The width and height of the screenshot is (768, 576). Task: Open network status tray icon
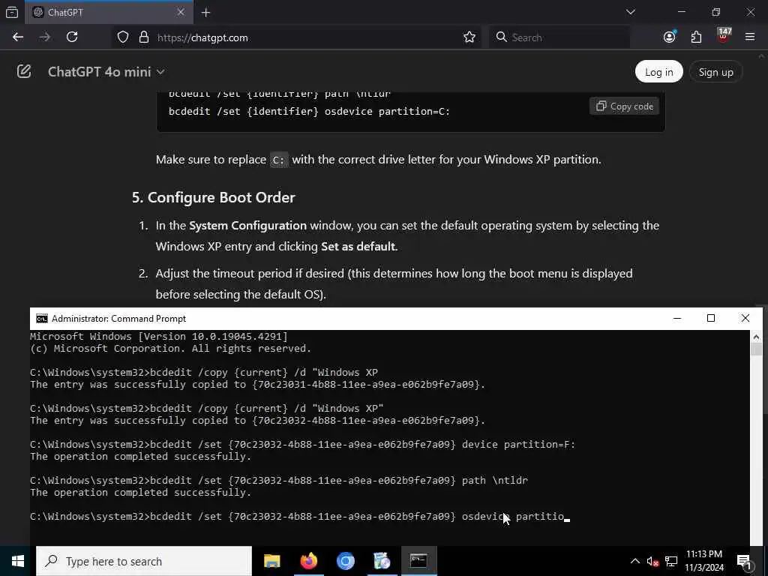671,561
